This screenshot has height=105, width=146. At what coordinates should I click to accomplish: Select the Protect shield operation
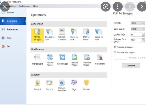point(86,85)
